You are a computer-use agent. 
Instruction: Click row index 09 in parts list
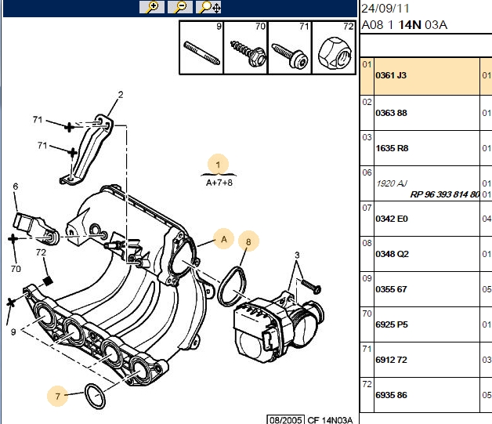point(367,278)
